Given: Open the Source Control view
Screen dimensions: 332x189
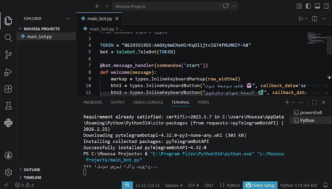Looking at the screenshot, I should pyautogui.click(x=8, y=55).
